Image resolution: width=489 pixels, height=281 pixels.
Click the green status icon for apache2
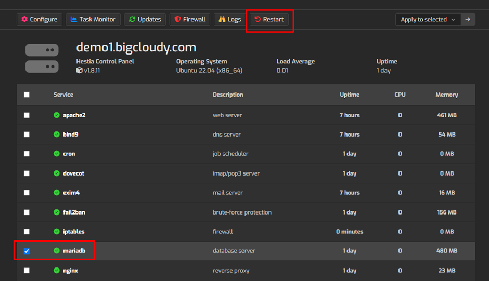tap(57, 115)
